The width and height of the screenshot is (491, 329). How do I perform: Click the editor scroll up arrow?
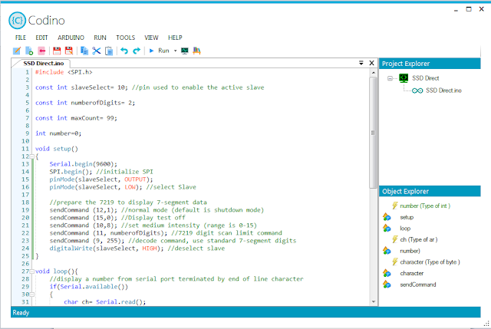point(374,72)
